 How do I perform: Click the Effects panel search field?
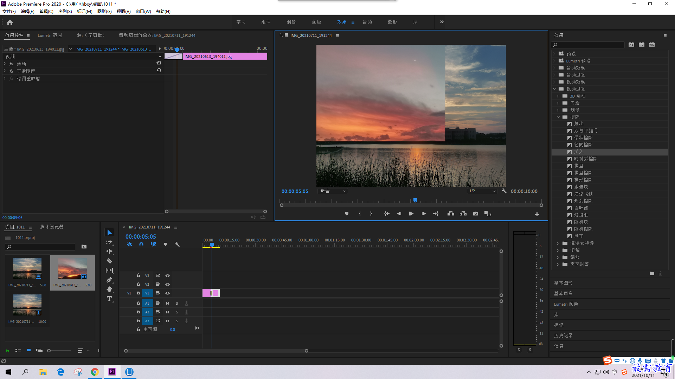click(588, 45)
